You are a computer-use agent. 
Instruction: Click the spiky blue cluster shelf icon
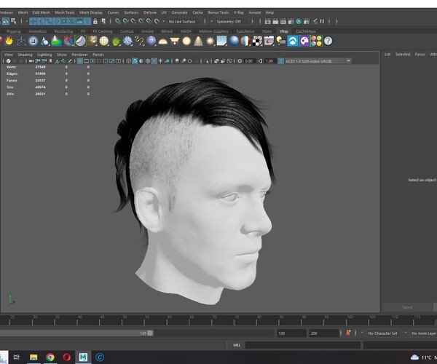click(127, 41)
